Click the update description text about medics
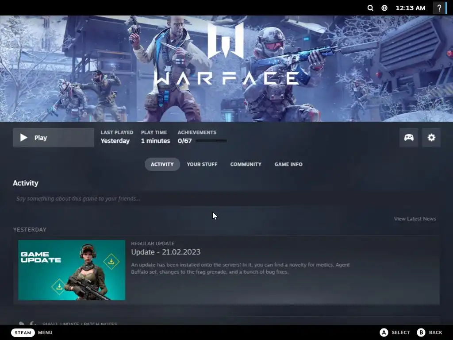Image resolution: width=453 pixels, height=340 pixels. (240, 268)
